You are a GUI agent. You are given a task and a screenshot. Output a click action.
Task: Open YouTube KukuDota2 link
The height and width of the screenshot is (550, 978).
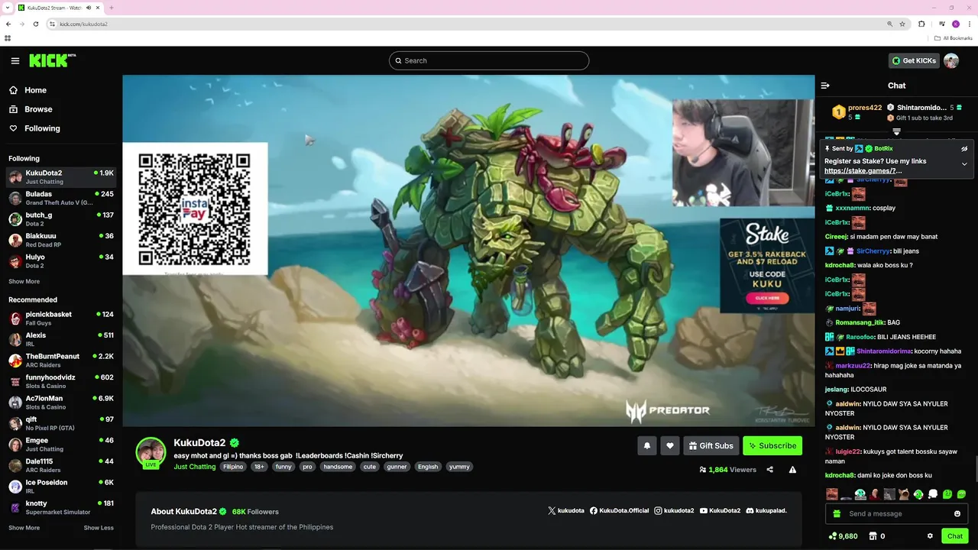pyautogui.click(x=720, y=510)
